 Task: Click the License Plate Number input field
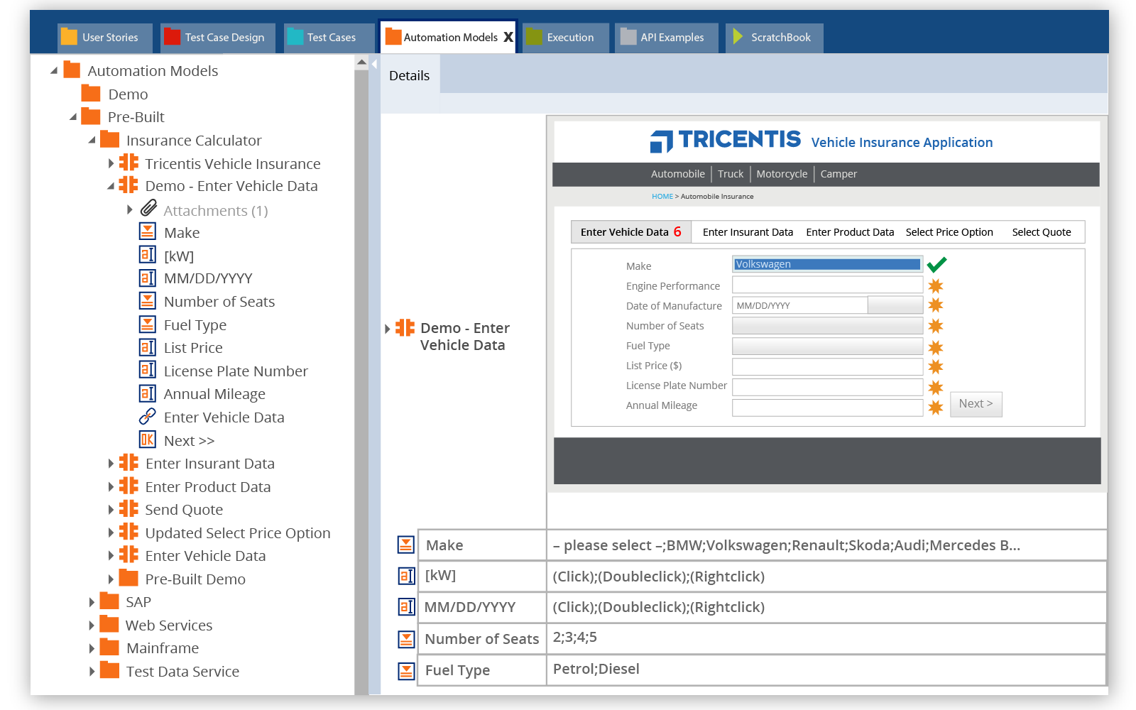click(x=827, y=387)
